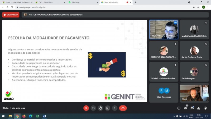Open the activities panel icon
Image resolution: width=211 pixels, height=119 pixels.
point(199,108)
